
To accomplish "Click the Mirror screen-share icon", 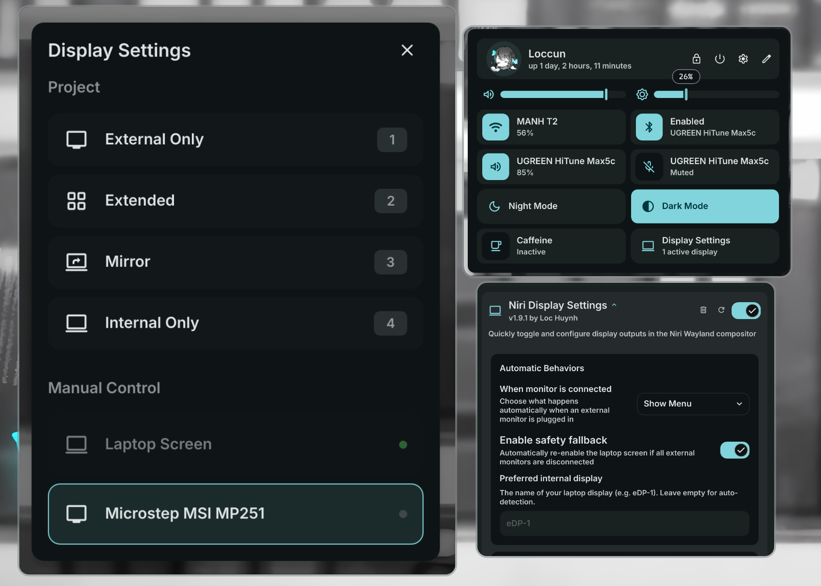I will click(x=76, y=262).
